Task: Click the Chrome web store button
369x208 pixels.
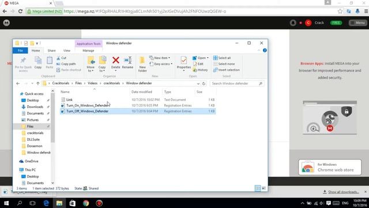Action: [x=330, y=167]
